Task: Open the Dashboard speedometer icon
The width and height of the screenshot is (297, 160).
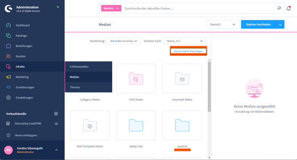Action: point(8,25)
